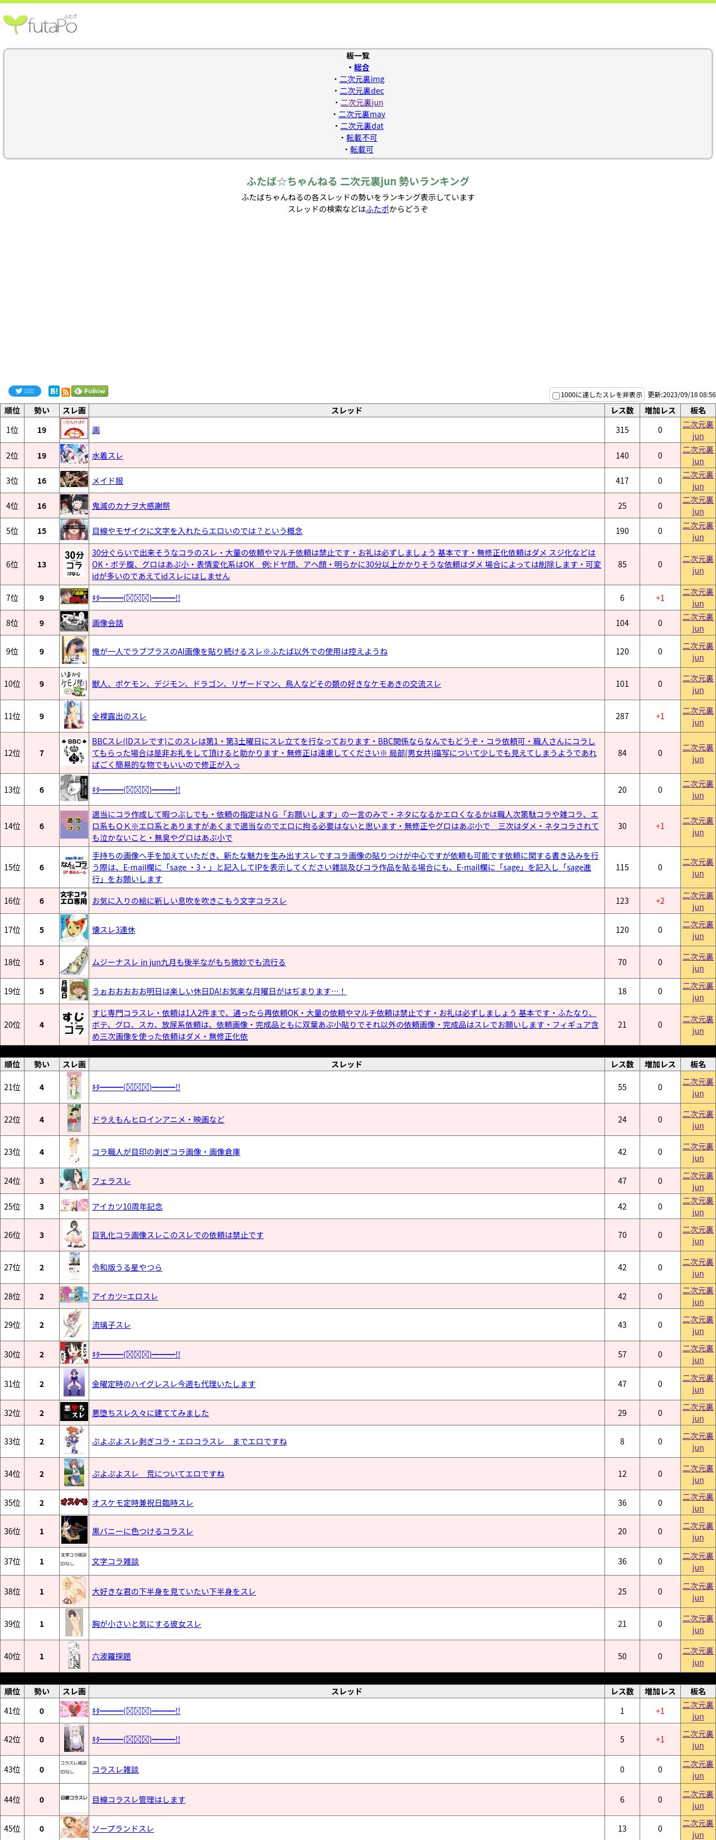
Task: Click 30分コラ thread thumbnail
Action: tap(74, 564)
